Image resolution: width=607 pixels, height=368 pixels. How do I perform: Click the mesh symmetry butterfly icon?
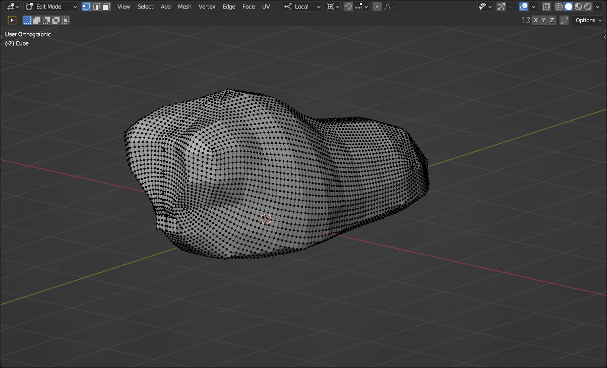(526, 20)
